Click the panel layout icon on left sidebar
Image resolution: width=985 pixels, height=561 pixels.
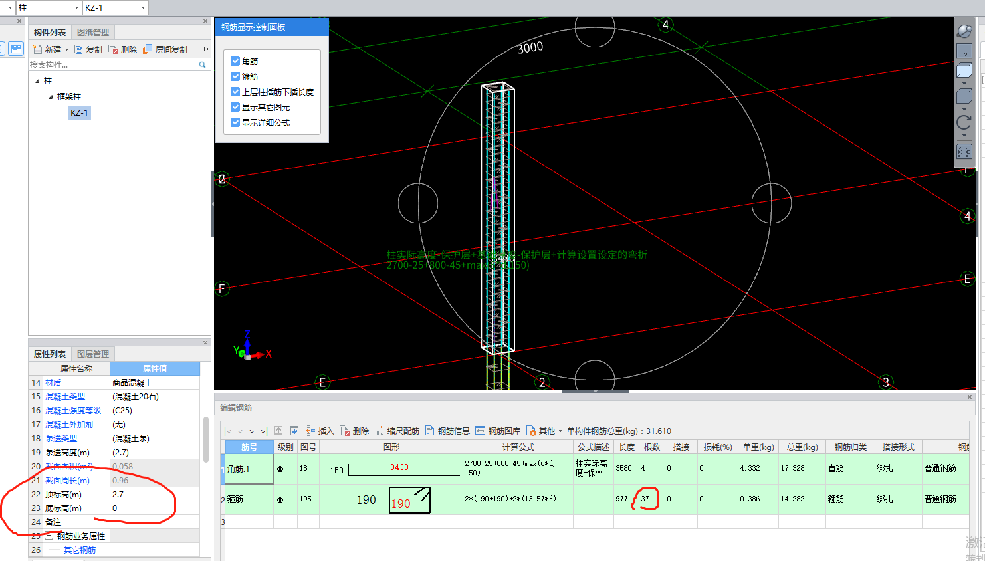pyautogui.click(x=17, y=49)
